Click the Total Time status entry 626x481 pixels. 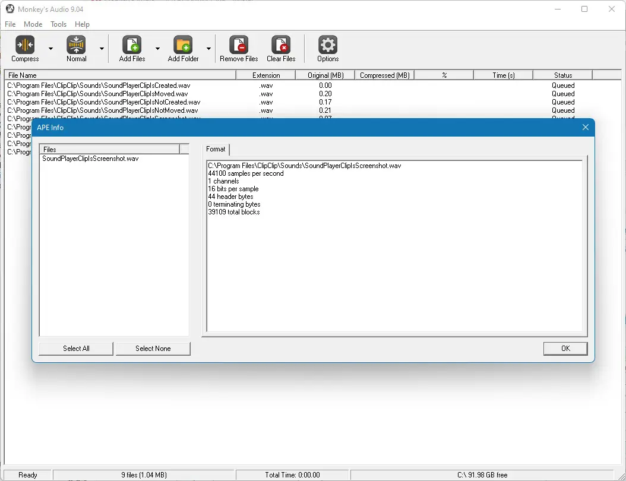[293, 475]
